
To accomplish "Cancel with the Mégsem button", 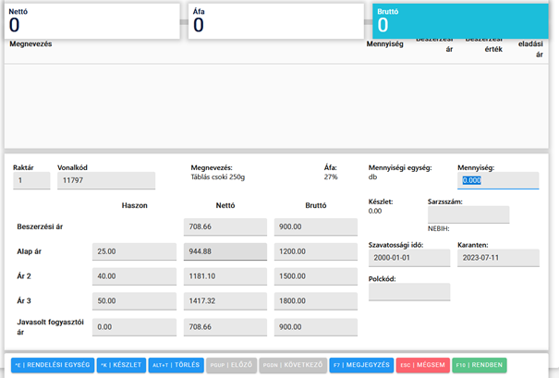I will [422, 365].
